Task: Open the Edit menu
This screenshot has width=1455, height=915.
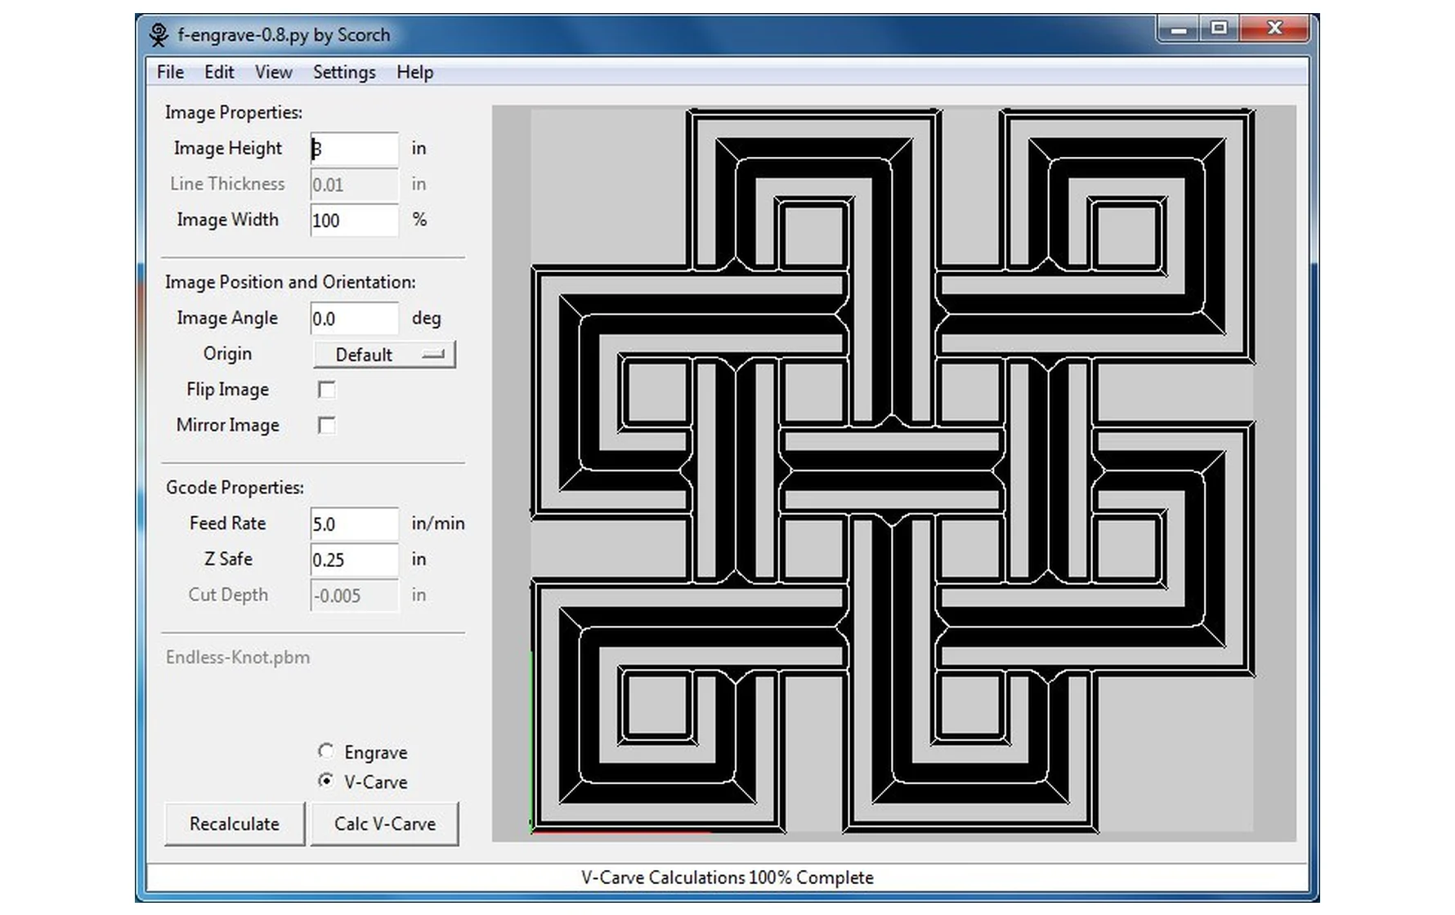Action: (219, 73)
